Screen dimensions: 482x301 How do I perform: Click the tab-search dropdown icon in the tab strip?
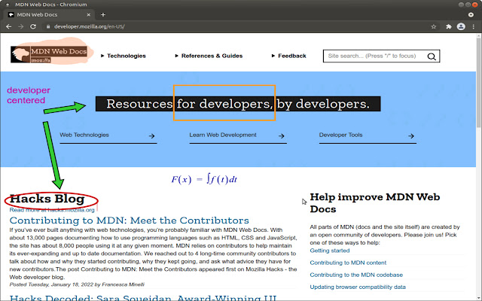471,15
